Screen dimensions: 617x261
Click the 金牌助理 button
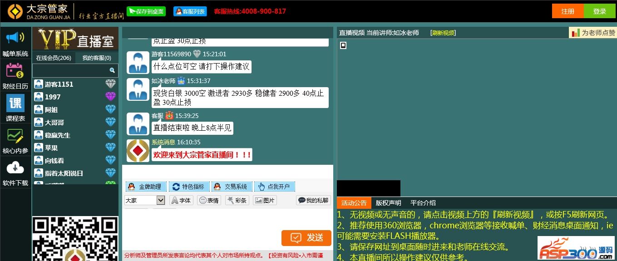[146, 187]
